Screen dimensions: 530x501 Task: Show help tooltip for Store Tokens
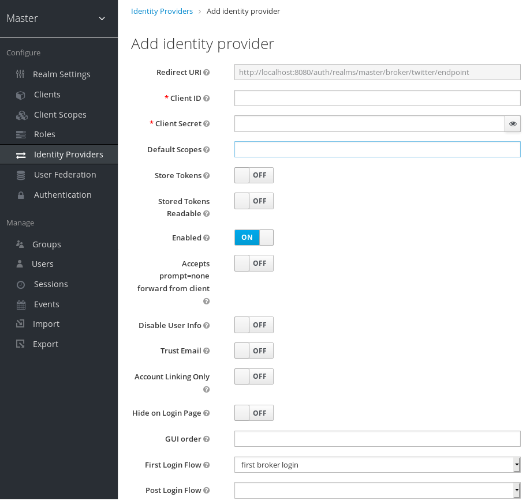[x=207, y=176]
